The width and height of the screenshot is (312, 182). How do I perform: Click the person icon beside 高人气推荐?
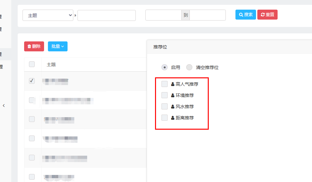[173, 84]
